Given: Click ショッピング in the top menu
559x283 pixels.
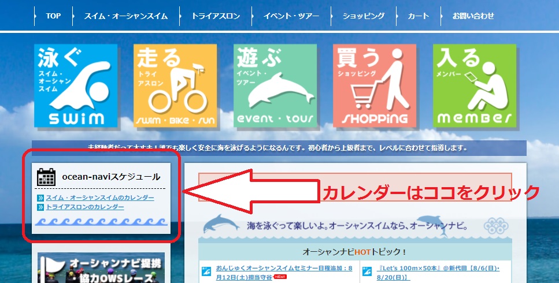Looking at the screenshot, I should [363, 16].
